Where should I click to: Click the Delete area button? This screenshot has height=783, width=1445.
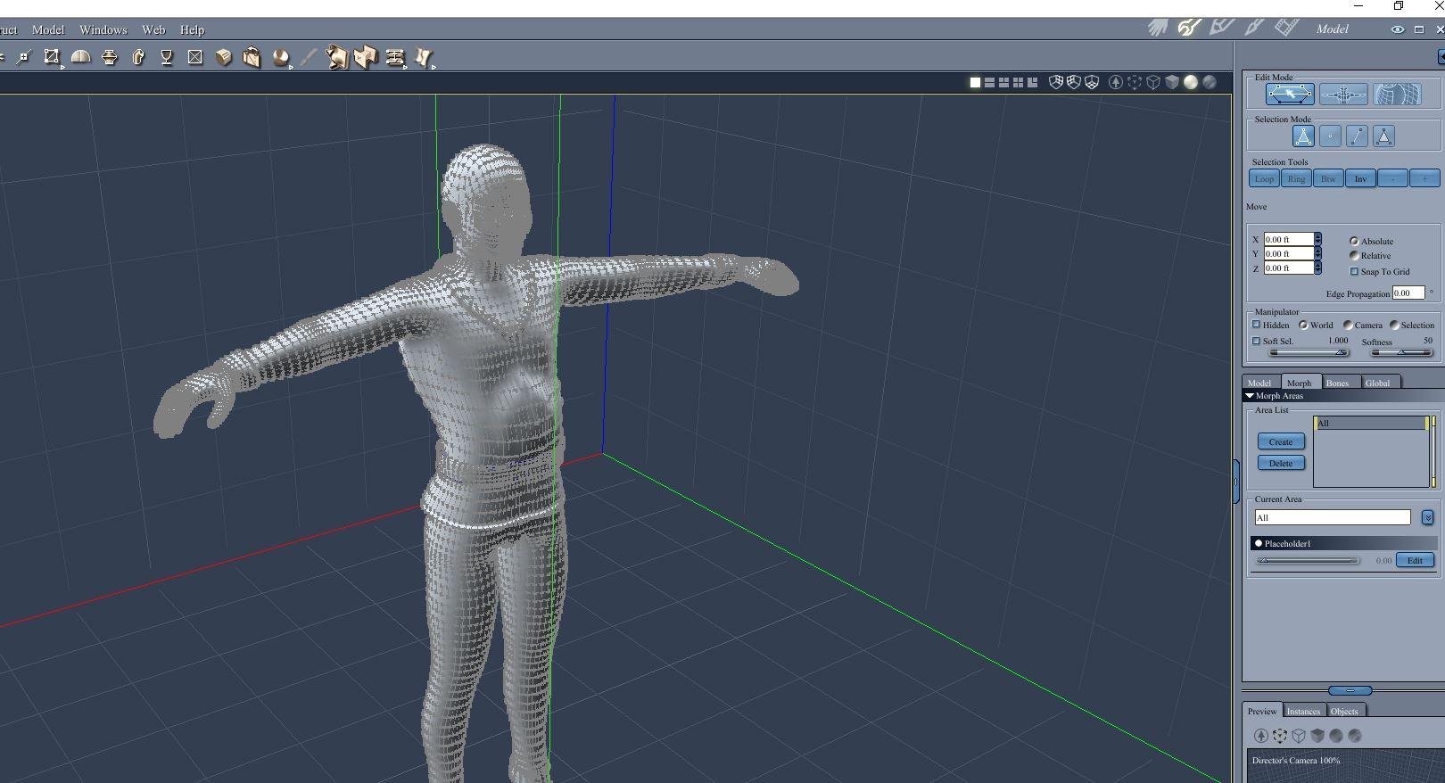pyautogui.click(x=1281, y=463)
